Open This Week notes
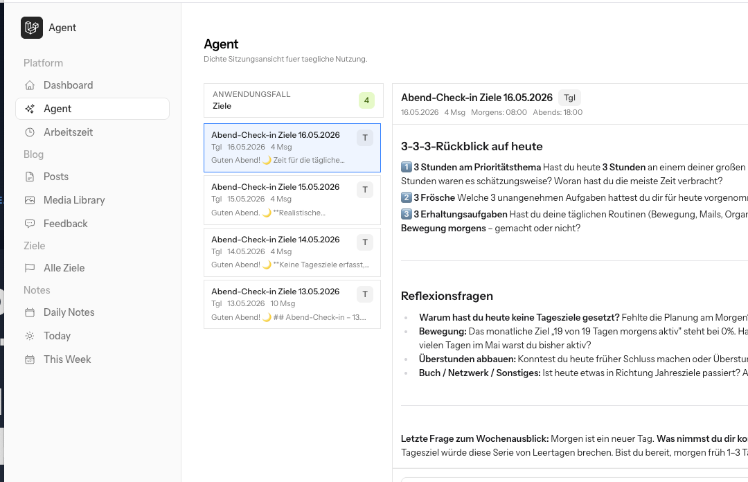 [x=93, y=359]
